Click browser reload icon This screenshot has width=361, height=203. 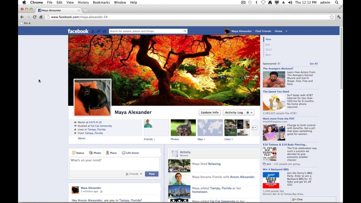tap(34, 17)
